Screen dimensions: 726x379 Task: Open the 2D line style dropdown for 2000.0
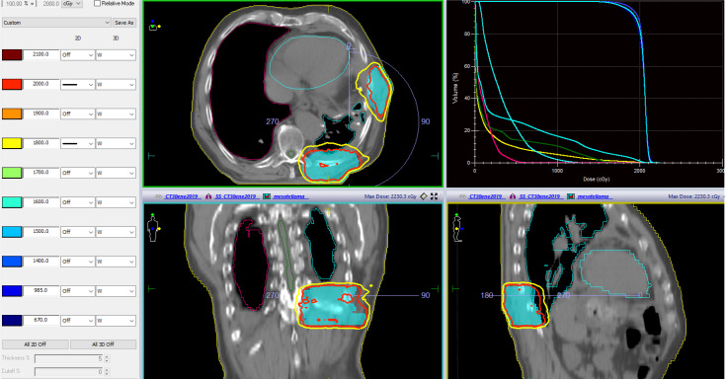coord(77,84)
